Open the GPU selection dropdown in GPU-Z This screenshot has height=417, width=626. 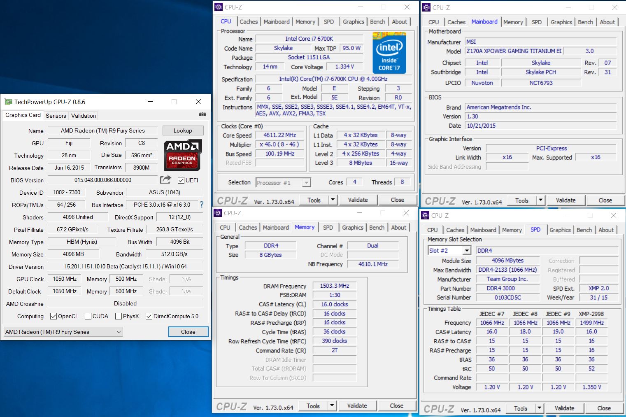click(63, 332)
